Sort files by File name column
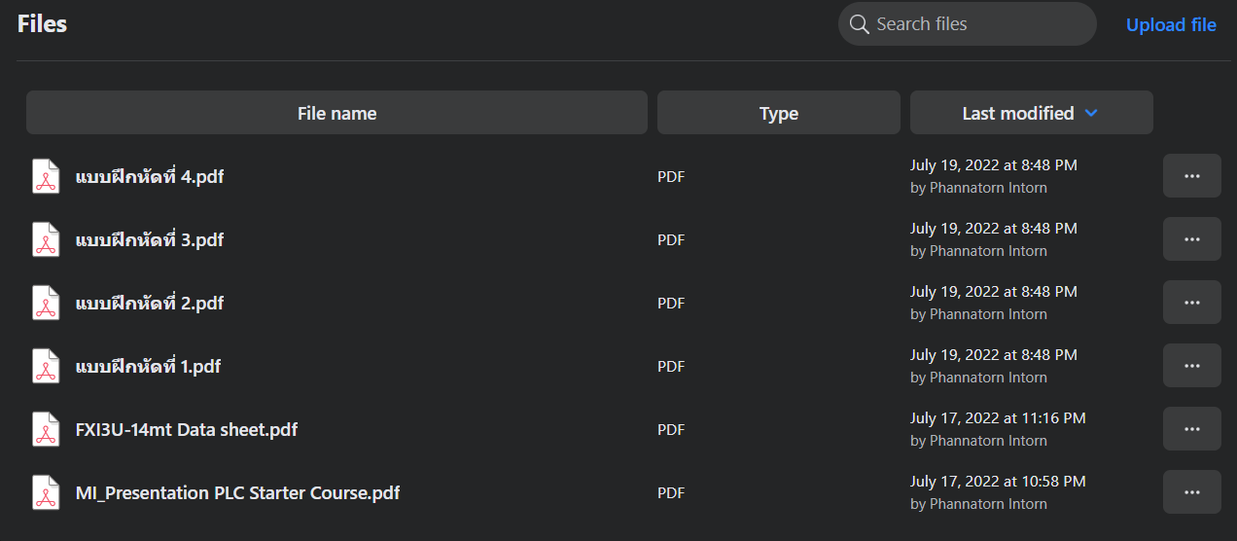This screenshot has width=1237, height=541. click(x=336, y=113)
